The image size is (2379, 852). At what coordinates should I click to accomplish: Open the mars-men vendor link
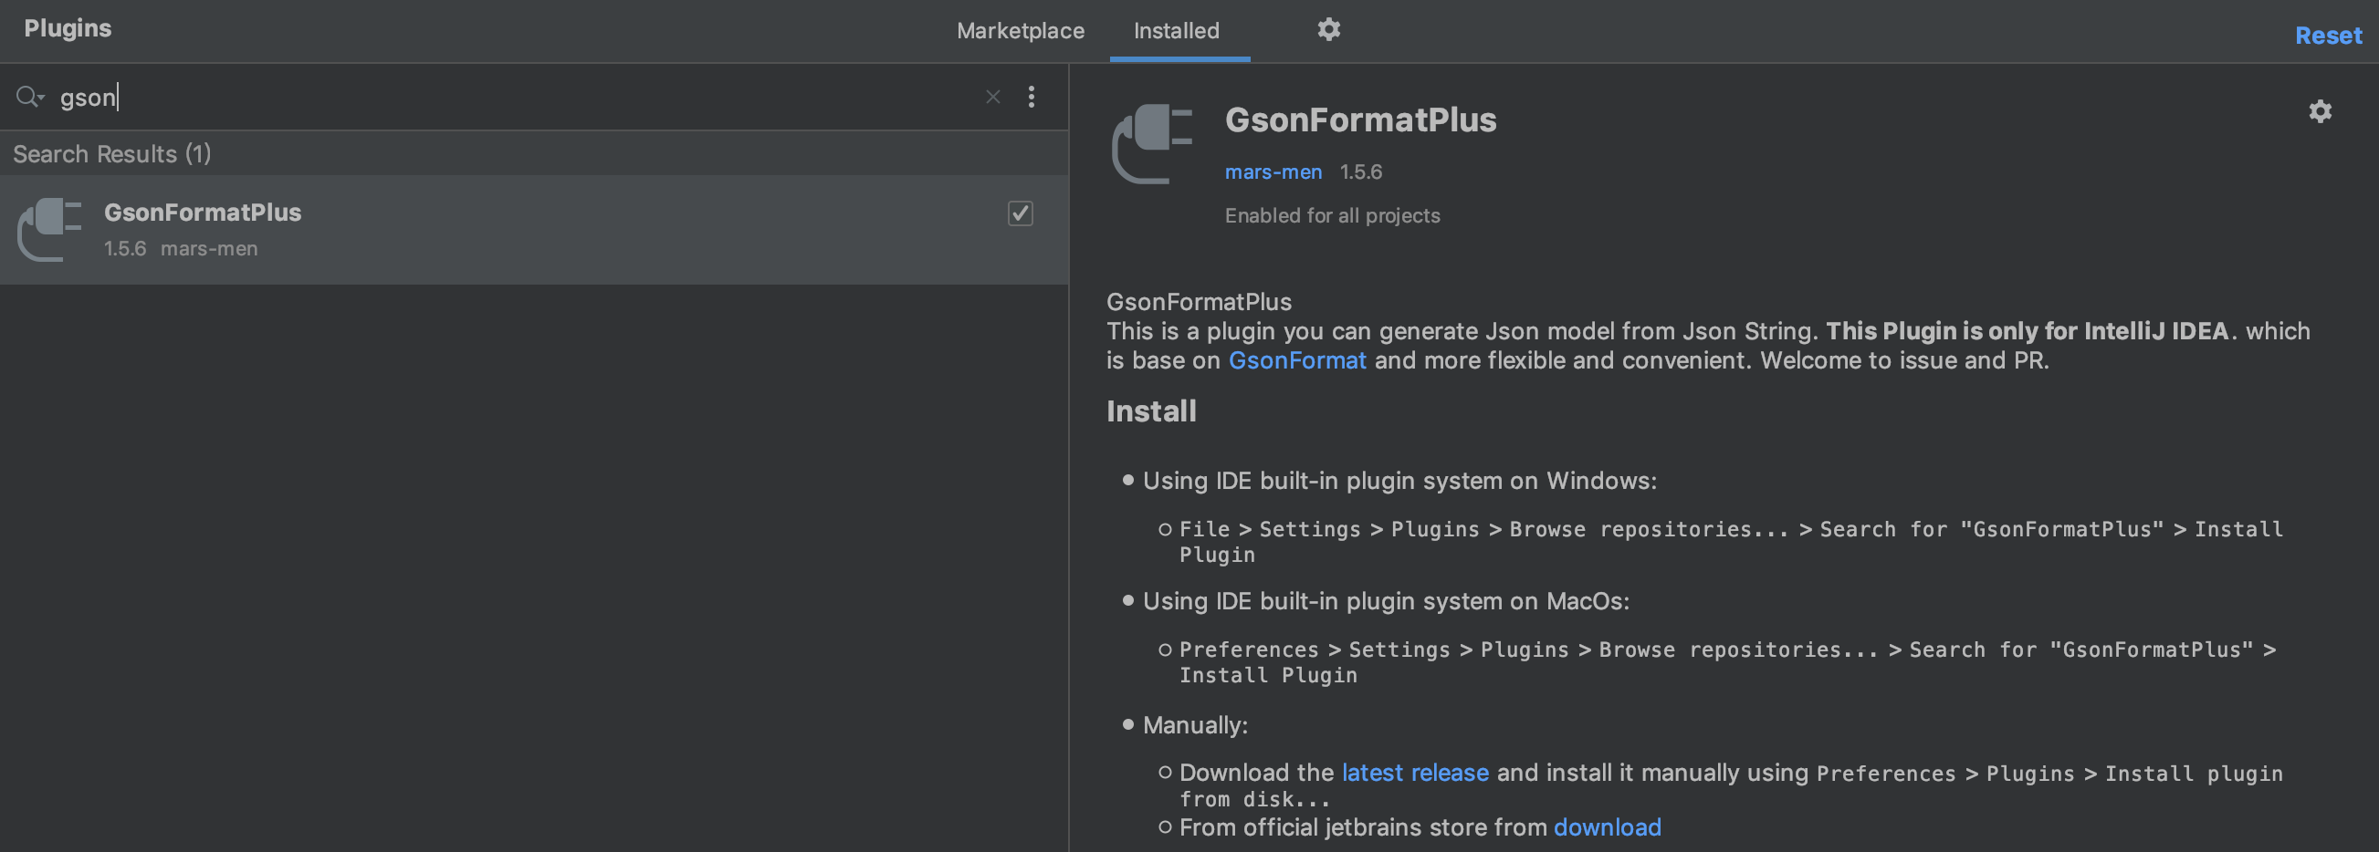(x=1273, y=171)
